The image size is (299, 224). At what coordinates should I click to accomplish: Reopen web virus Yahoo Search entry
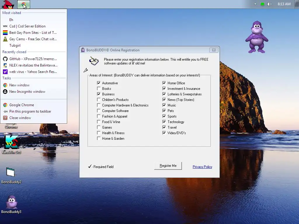point(34,72)
